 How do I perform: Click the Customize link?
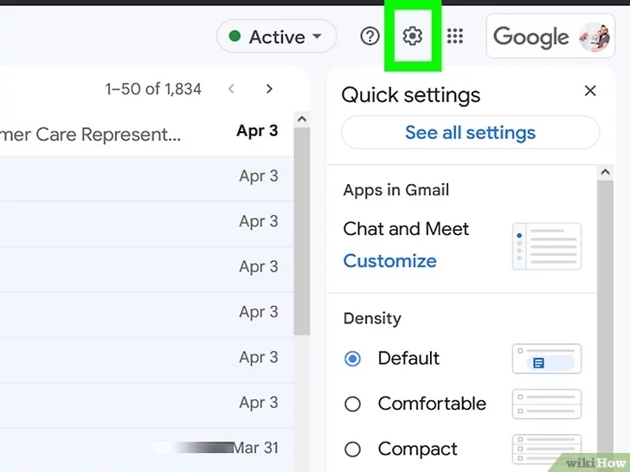pyautogui.click(x=389, y=261)
